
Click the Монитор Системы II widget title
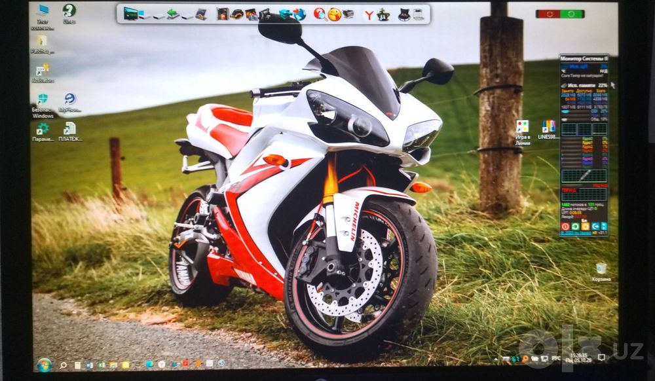[x=584, y=59]
